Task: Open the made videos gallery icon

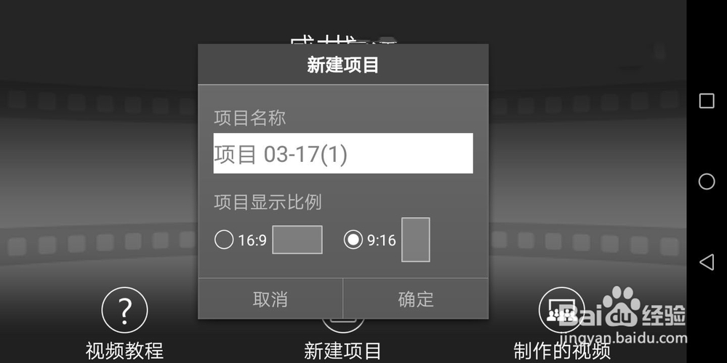Action: [561, 310]
